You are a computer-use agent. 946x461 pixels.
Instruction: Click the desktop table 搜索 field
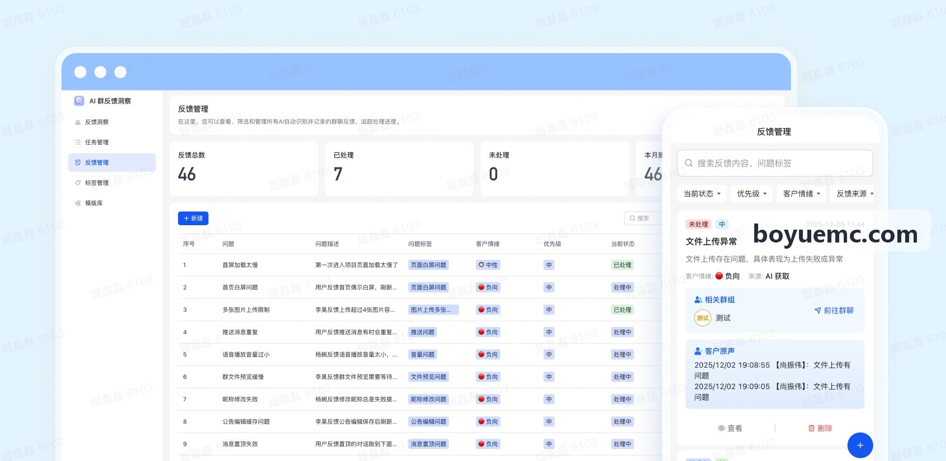point(644,218)
